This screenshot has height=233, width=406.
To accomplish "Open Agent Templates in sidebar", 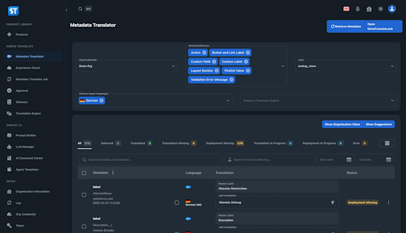I will pos(33,169).
